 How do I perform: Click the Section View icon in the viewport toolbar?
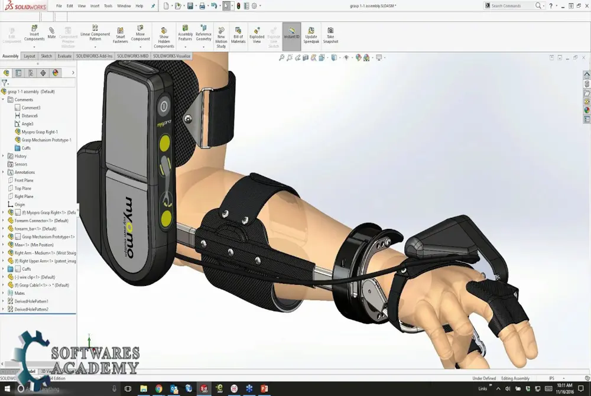[306, 58]
